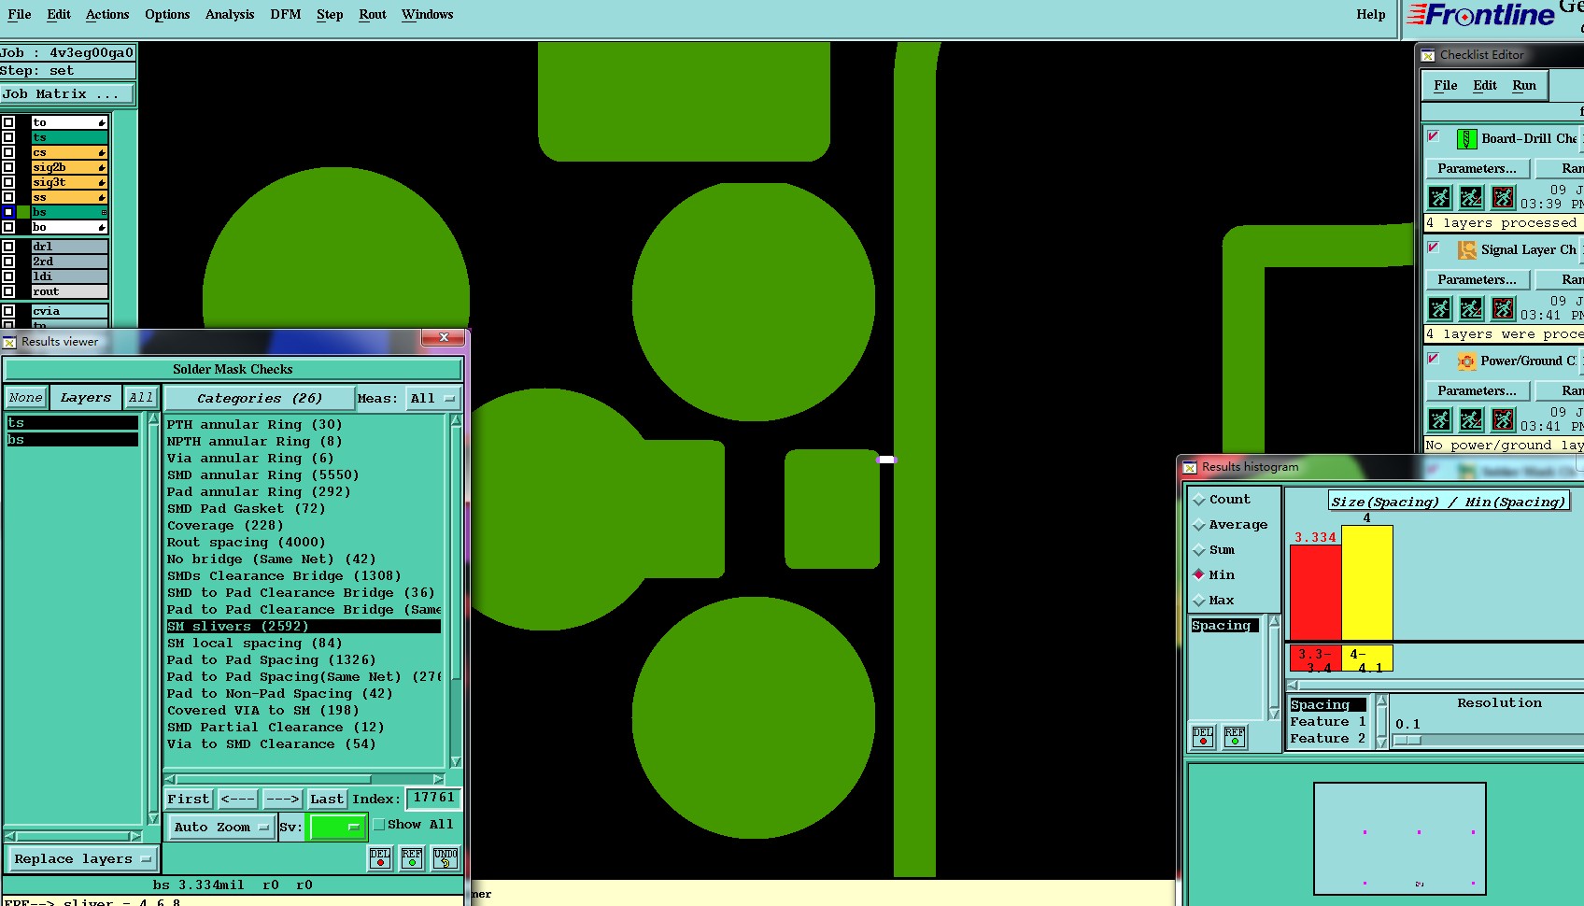Click the Last result button
Viewport: 1584px width, 906px height.
tap(327, 800)
